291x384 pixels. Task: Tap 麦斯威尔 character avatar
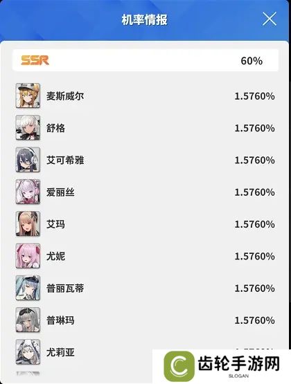click(x=28, y=95)
